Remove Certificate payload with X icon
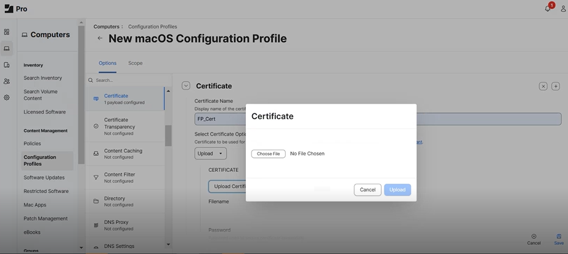 tap(543, 86)
